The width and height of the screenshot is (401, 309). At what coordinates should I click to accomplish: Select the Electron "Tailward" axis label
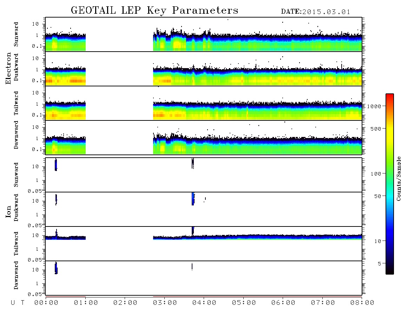click(16, 103)
